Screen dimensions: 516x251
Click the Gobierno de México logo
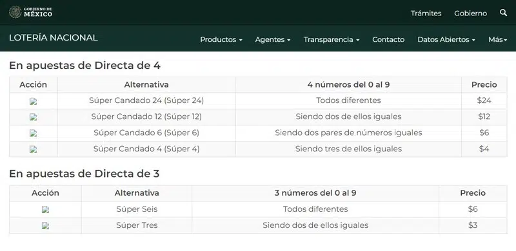click(x=30, y=12)
